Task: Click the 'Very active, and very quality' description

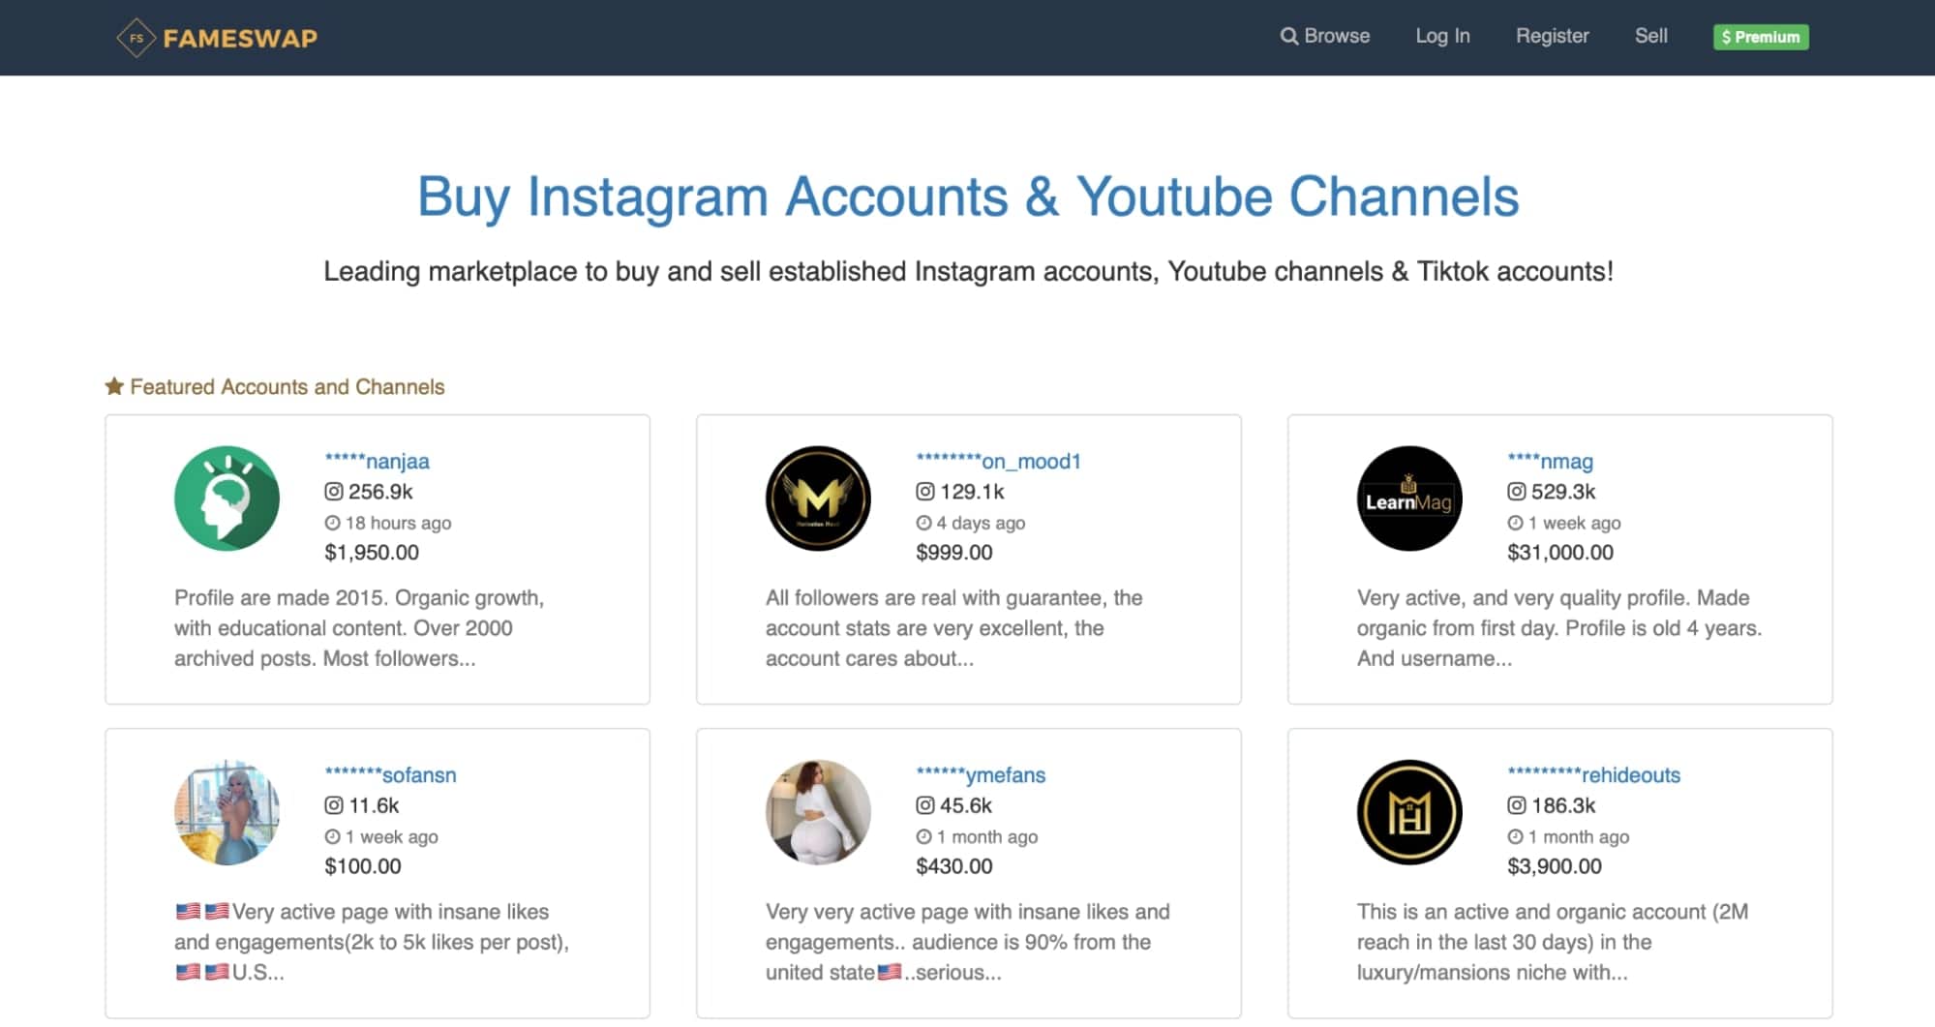Action: (1559, 628)
